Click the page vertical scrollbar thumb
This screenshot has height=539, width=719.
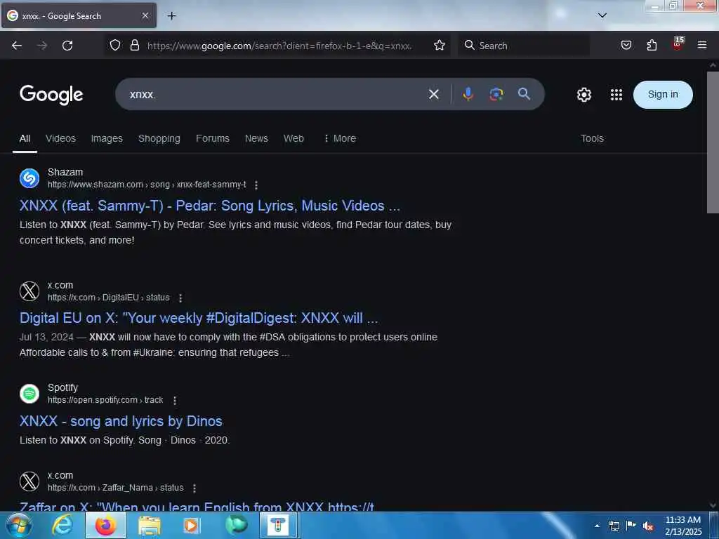click(x=713, y=142)
